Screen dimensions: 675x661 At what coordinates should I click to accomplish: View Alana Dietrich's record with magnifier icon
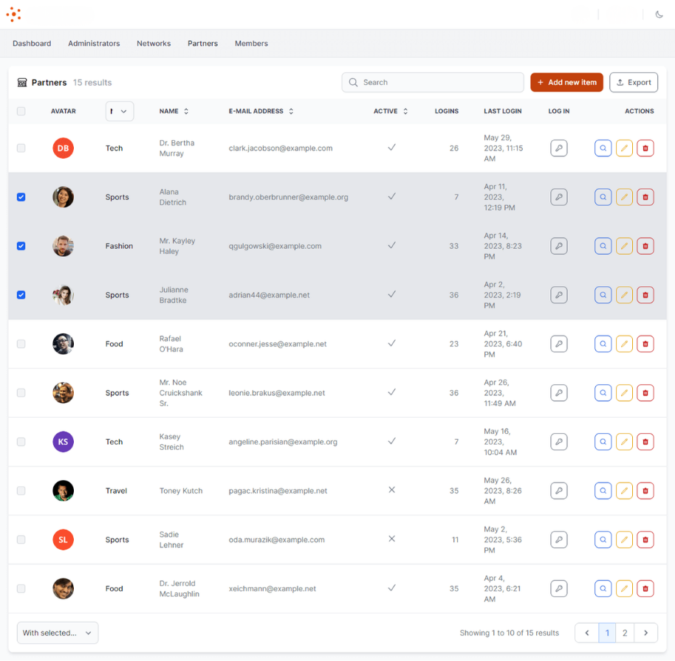[x=603, y=197]
